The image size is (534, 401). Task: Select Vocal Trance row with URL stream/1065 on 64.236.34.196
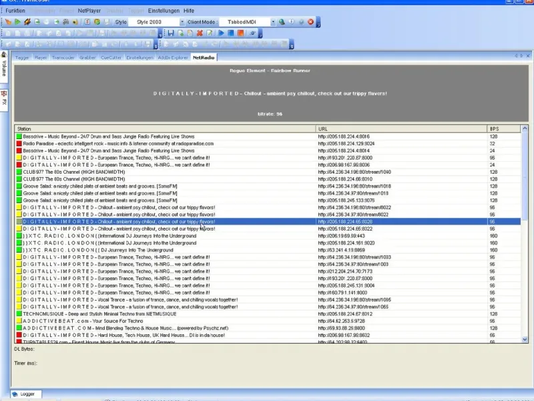[x=268, y=299]
